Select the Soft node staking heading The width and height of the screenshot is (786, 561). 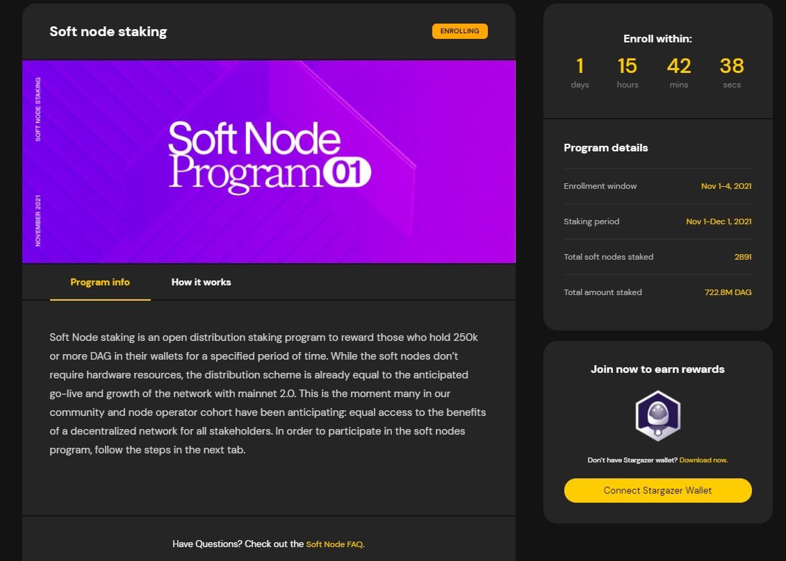pyautogui.click(x=108, y=31)
